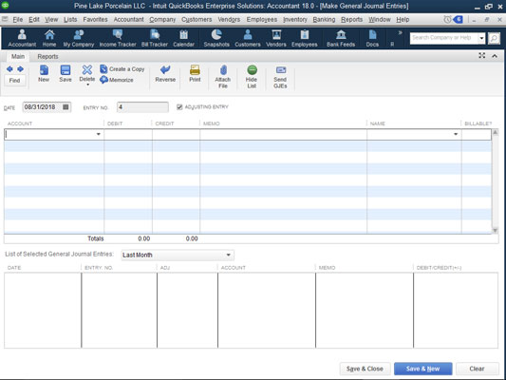
Task: Open the Inventory menu
Action: [295, 19]
